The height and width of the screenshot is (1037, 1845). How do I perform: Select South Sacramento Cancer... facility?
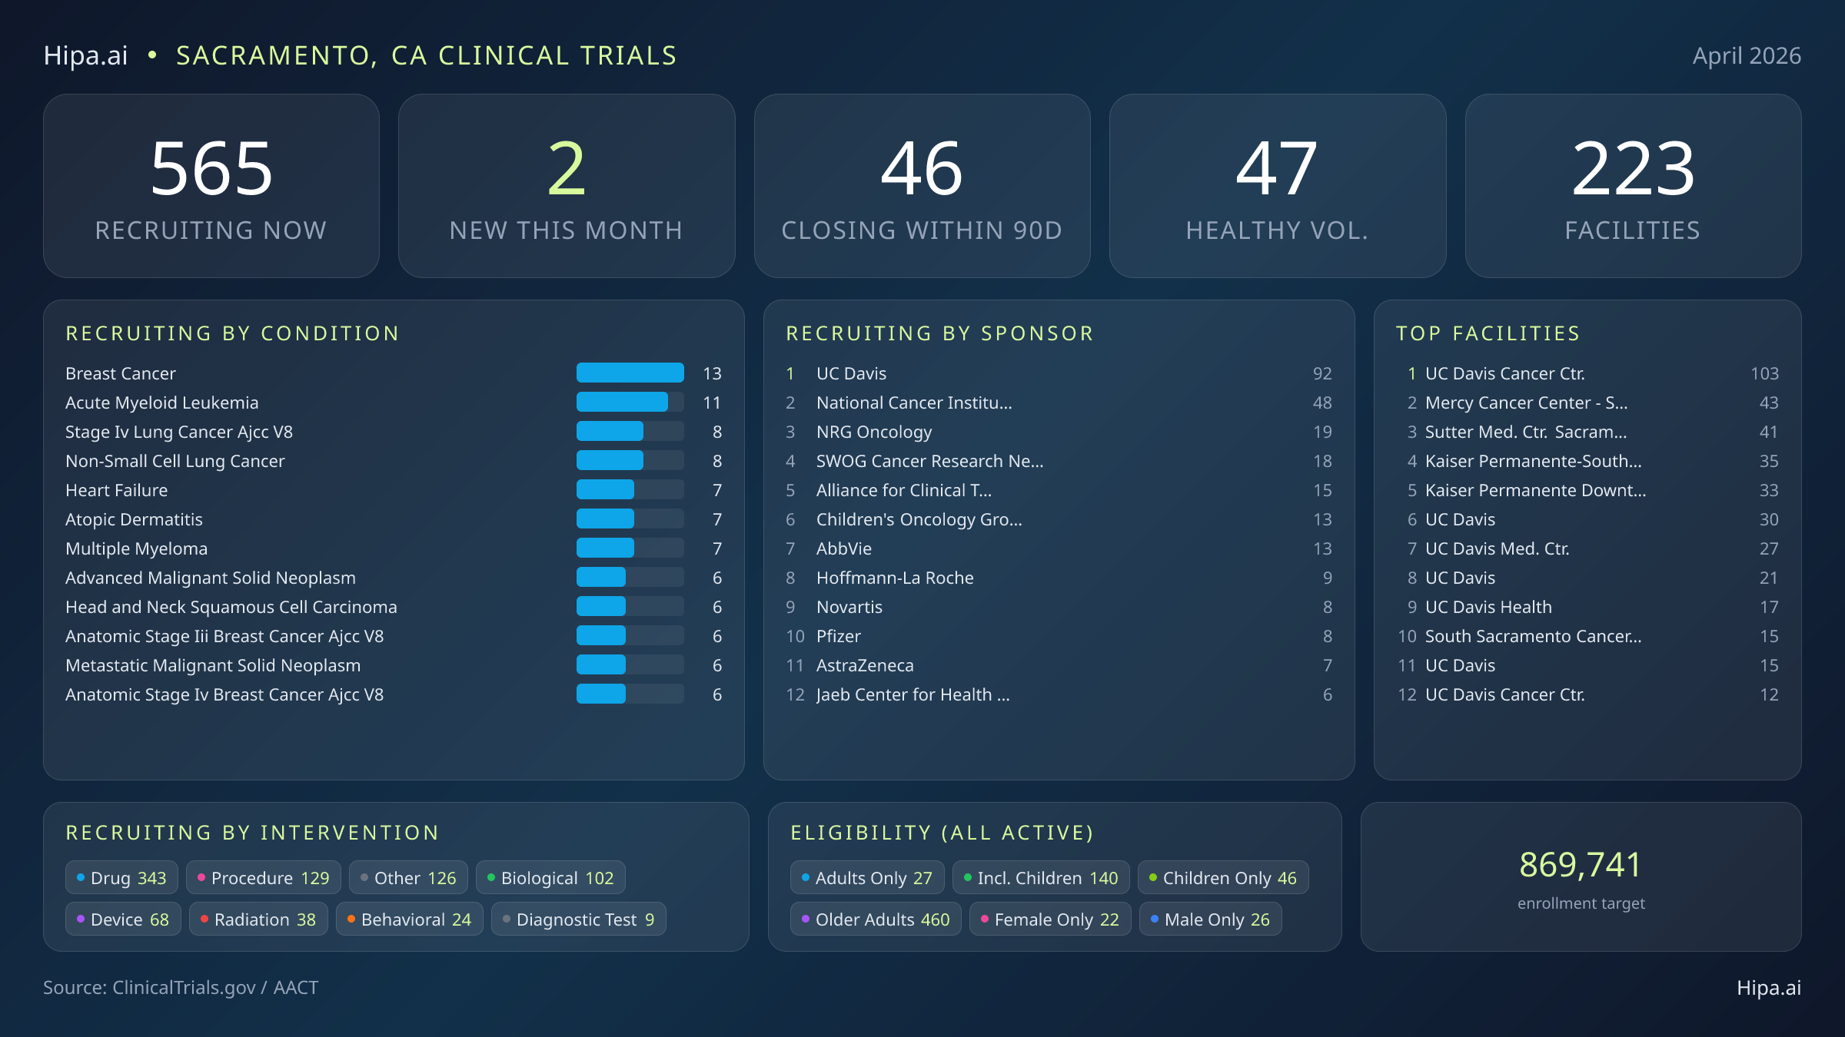1587,636
